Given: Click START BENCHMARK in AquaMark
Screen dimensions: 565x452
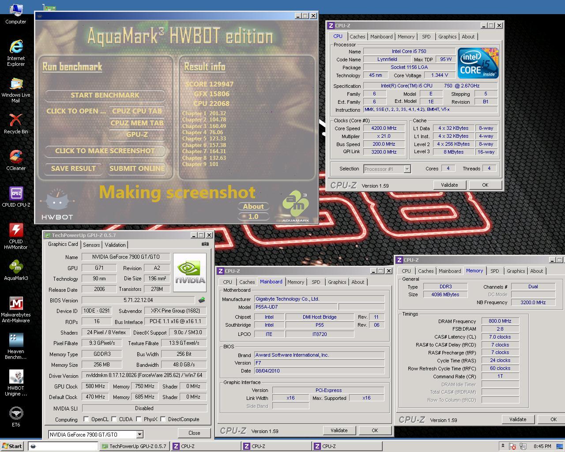Looking at the screenshot, I should [x=105, y=95].
